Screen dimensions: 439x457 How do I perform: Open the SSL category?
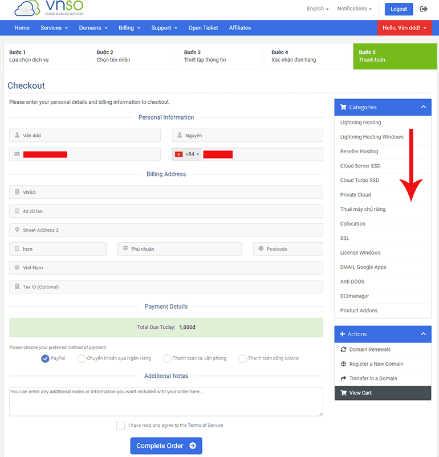(383, 238)
